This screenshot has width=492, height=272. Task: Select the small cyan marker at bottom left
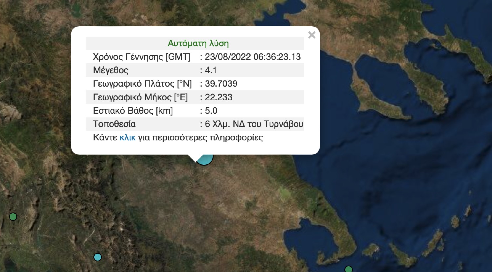click(97, 257)
